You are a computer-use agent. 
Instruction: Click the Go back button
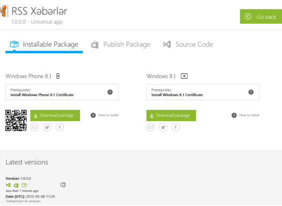point(261,16)
